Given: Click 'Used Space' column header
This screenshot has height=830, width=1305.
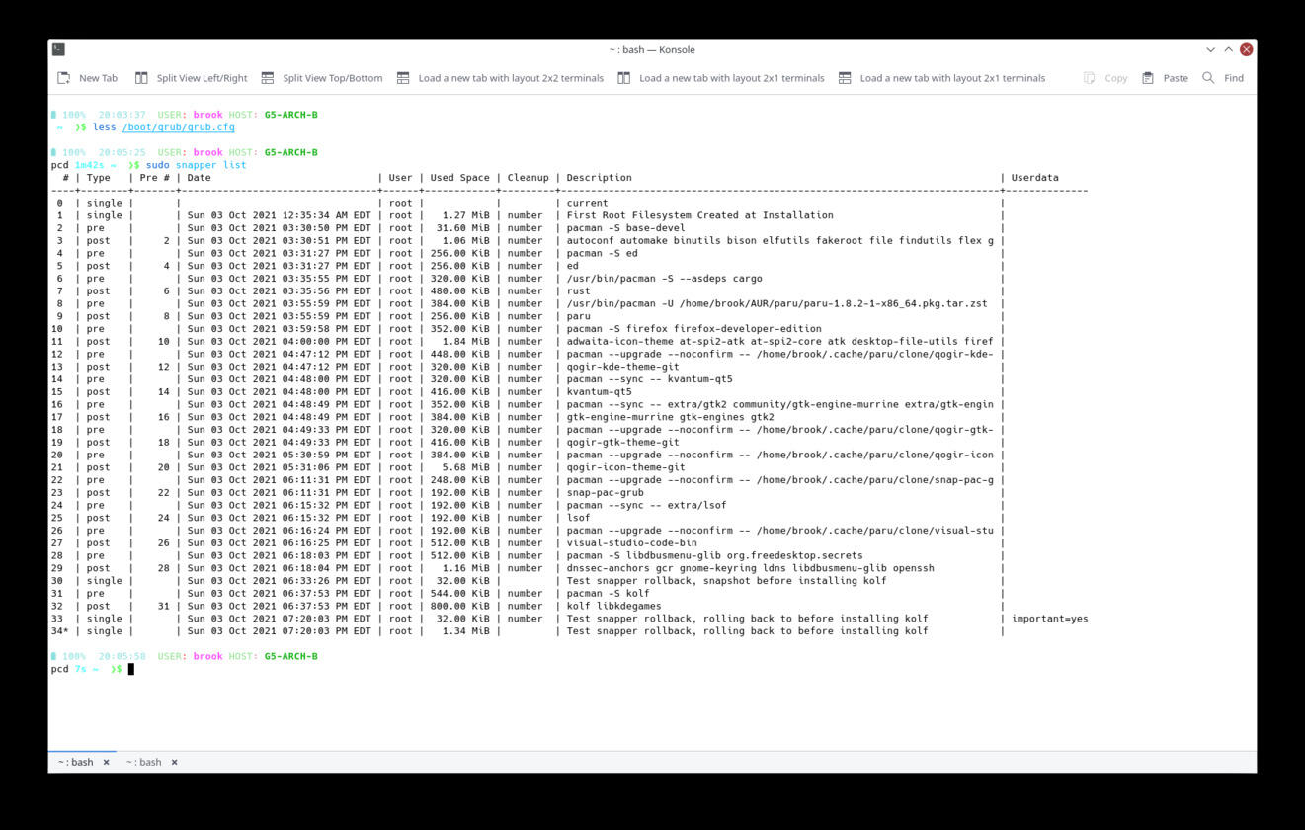Looking at the screenshot, I should tap(459, 178).
